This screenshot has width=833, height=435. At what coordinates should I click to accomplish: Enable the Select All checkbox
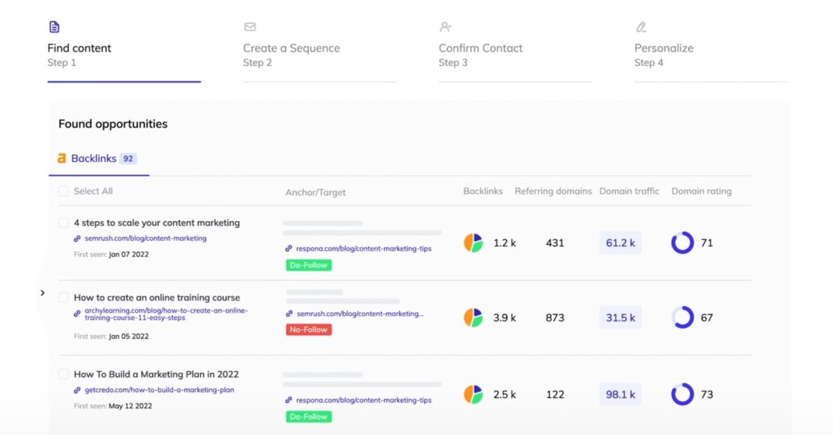click(x=63, y=190)
